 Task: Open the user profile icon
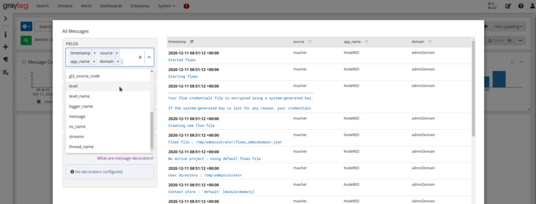pyautogui.click(x=531, y=6)
